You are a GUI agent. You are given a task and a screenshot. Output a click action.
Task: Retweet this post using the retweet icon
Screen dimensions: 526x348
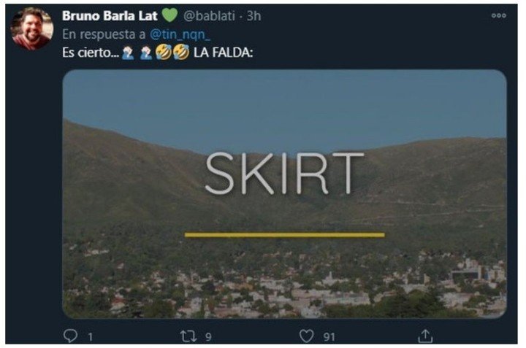pyautogui.click(x=188, y=336)
